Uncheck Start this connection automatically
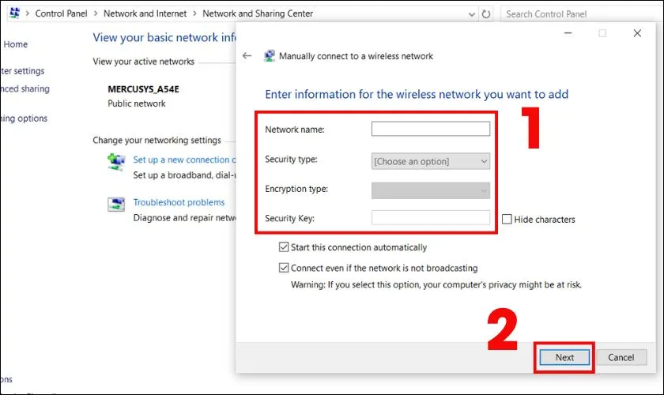 (284, 247)
